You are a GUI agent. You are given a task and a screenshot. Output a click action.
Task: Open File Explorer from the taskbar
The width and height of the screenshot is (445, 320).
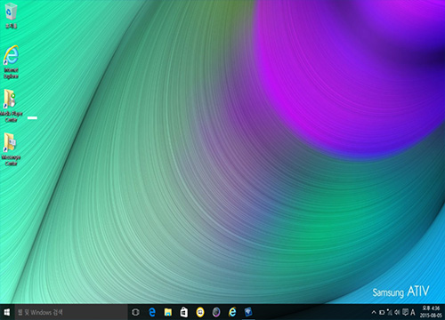[168, 312]
